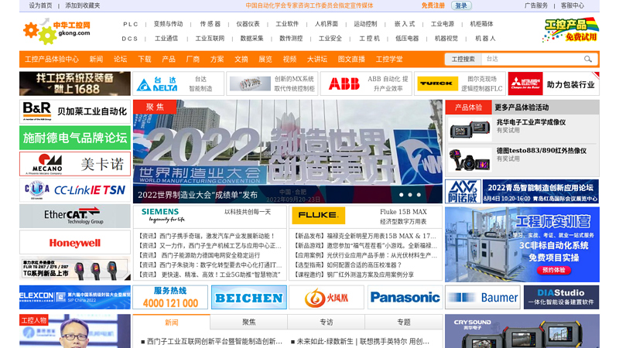The image size is (619, 348).
Task: Open the 工控产品体验中心 menu item
Action: click(52, 60)
